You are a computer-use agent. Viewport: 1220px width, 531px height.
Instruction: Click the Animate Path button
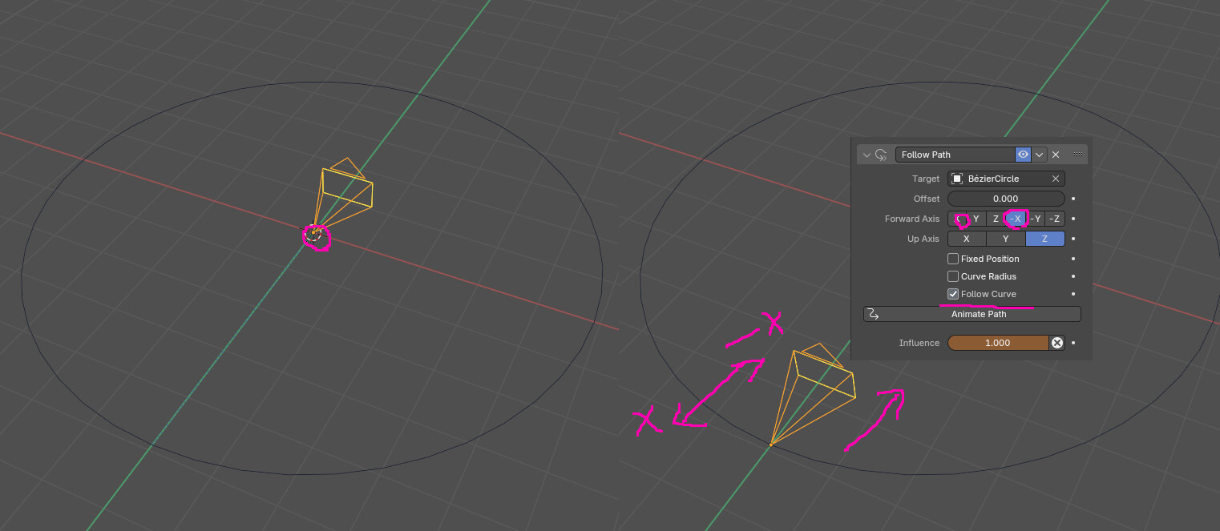(972, 314)
